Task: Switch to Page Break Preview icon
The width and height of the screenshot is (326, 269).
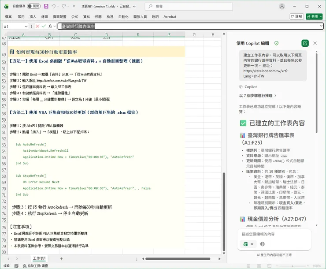Action: 269,266
